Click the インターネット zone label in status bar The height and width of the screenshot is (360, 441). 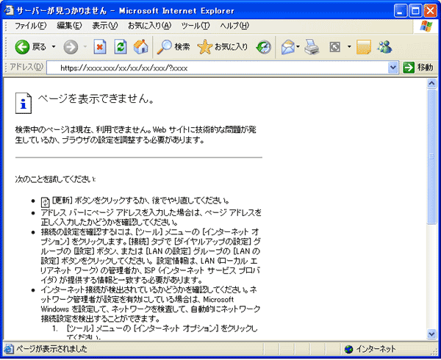(376, 349)
